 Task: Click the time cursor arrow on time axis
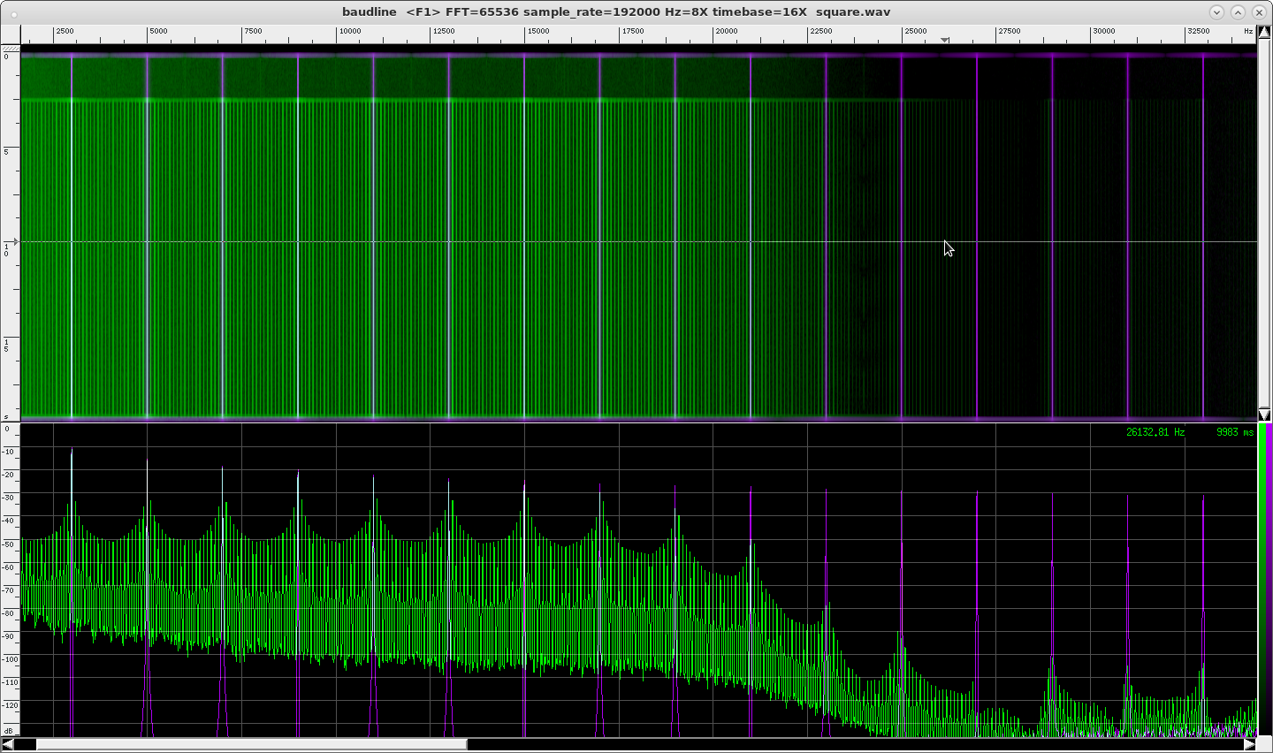coord(15,241)
